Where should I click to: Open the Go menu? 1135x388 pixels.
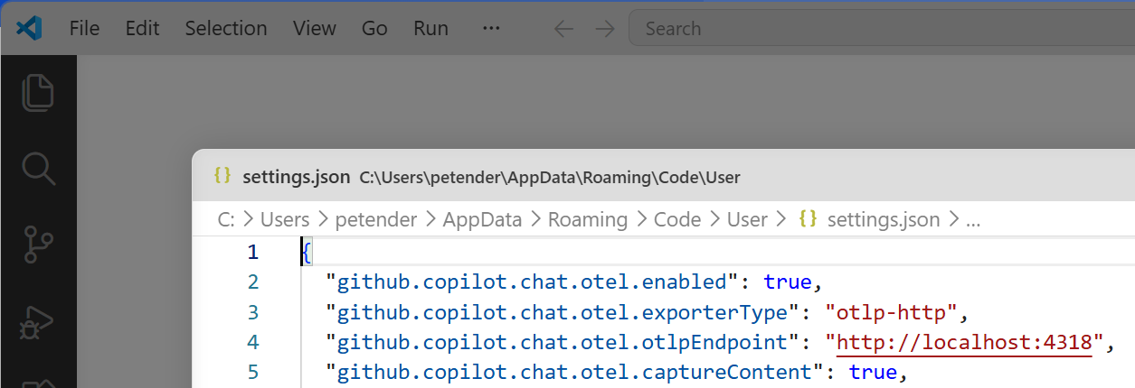(x=374, y=28)
